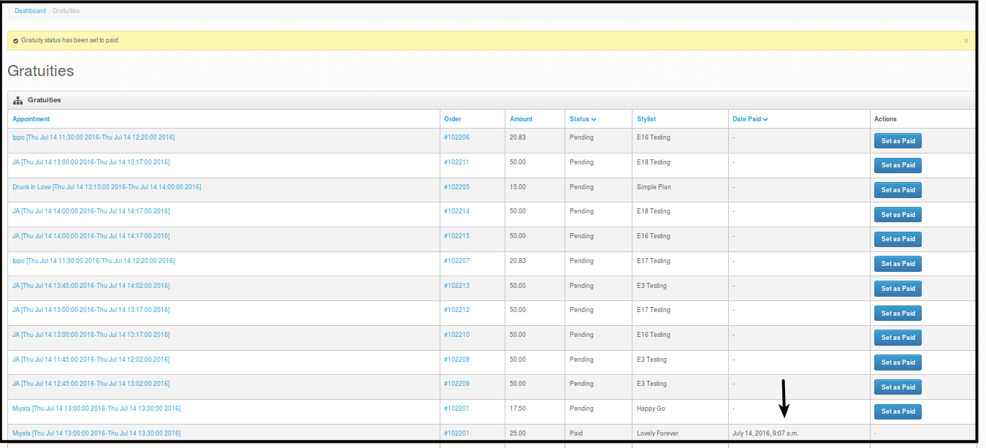Viewport: 986px width, 448px height.
Task: Dismiss the gratuity status alert with the x
Action: point(966,41)
